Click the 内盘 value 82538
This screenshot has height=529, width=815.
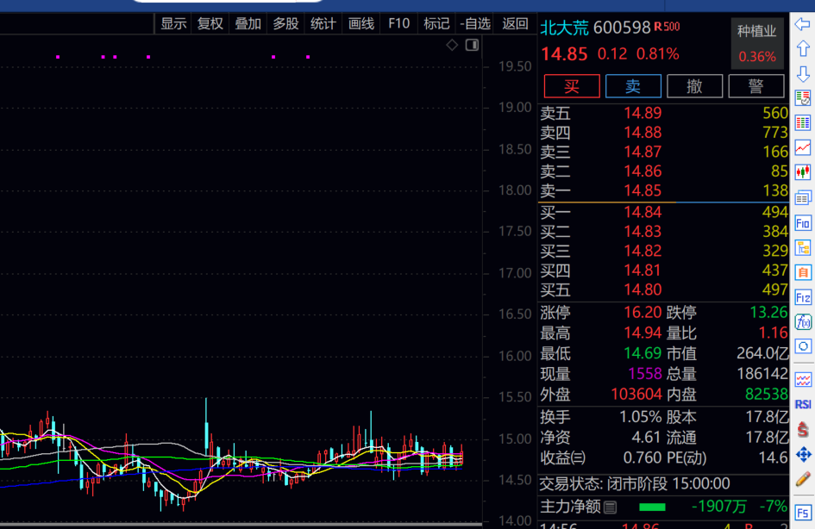(767, 395)
